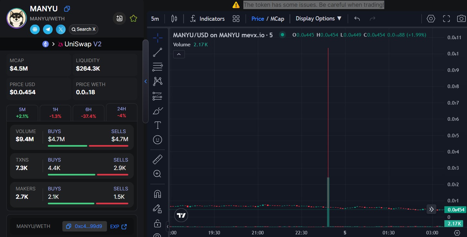This screenshot has height=237, width=467.
Task: Take a chart snapshot with camera icon
Action: coord(461,19)
